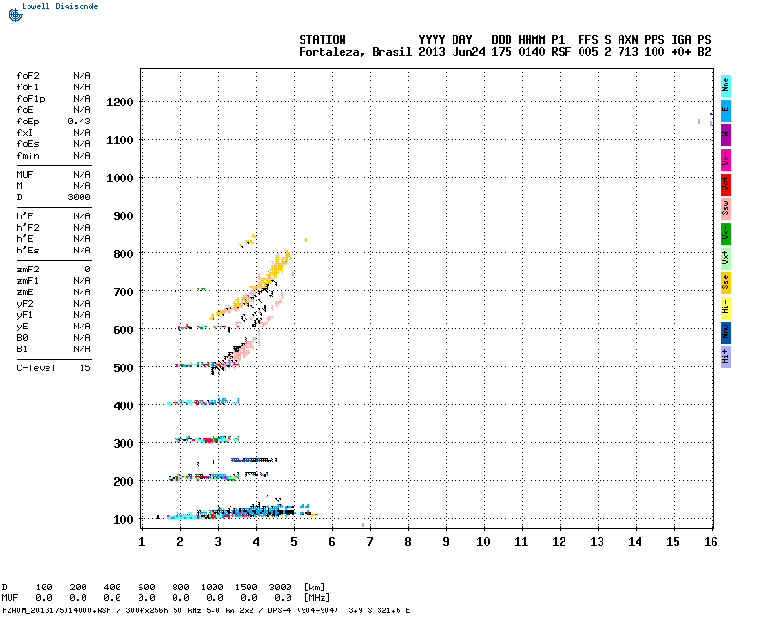This screenshot has height=617, width=759.
Task: Select the zmF2 parameter label
Action: [28, 270]
